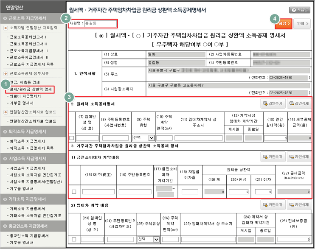Expand the 종교인소득 지급명세서 sidebar section

point(33,226)
